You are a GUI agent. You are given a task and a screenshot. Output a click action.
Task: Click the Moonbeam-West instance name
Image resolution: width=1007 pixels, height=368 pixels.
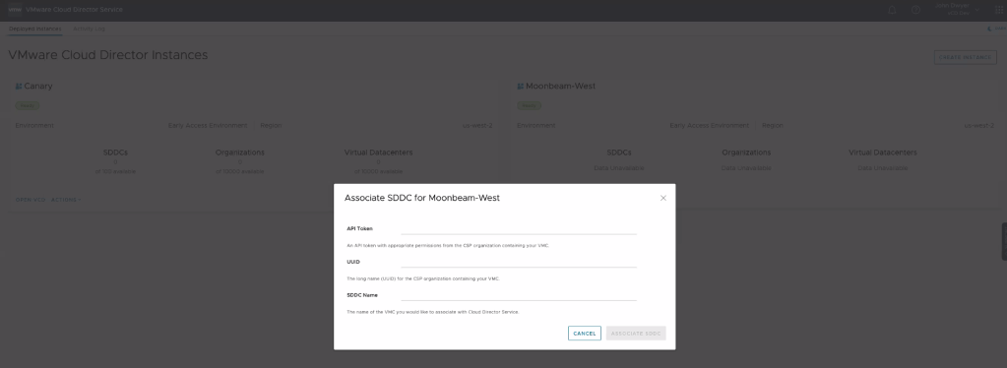(x=561, y=86)
